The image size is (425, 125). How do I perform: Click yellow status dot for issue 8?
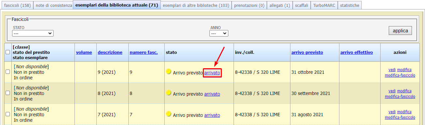(x=169, y=93)
